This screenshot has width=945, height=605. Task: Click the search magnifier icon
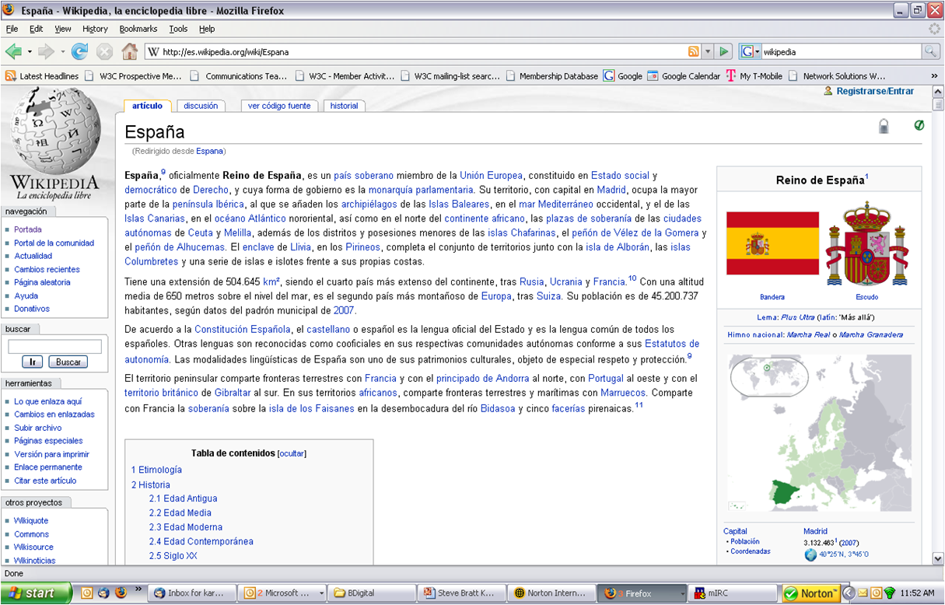(x=929, y=52)
